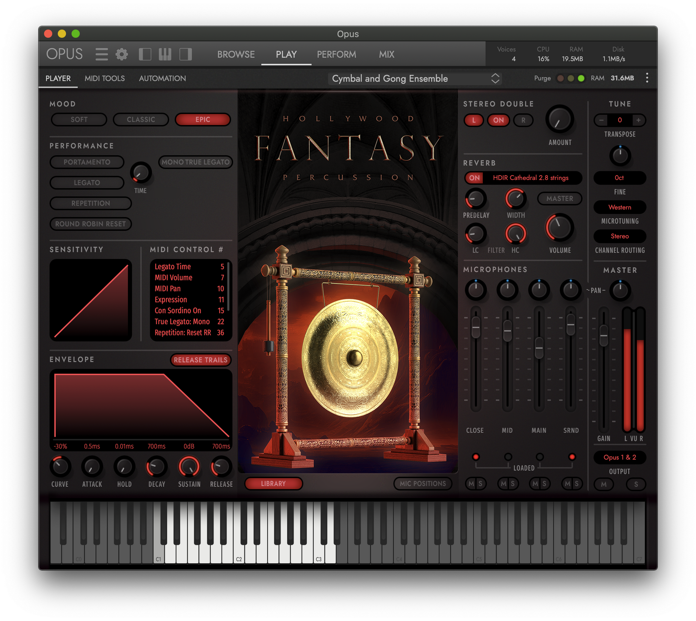Viewport: 696px width, 621px height.
Task: Toggle the left sidebar panel icon
Action: 145,54
